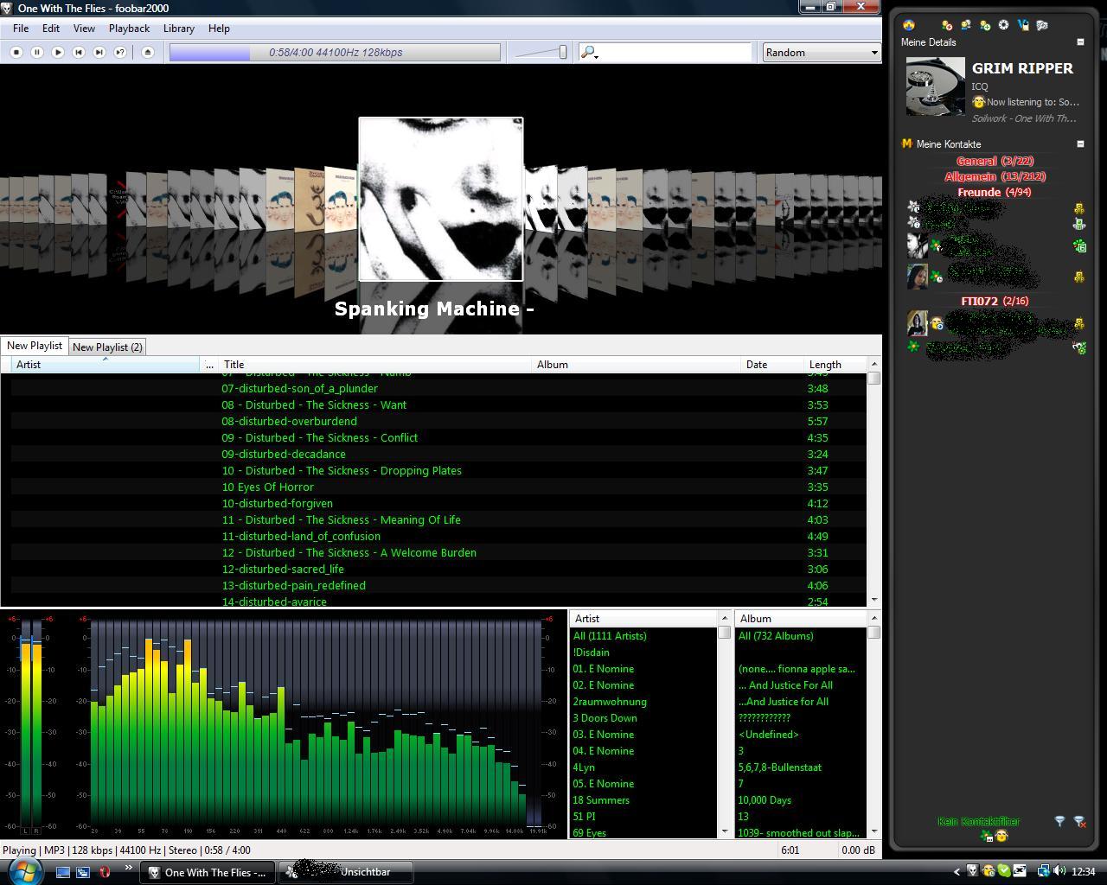Switch to the New Playlist (2) tab
This screenshot has height=885, width=1107.
[107, 347]
